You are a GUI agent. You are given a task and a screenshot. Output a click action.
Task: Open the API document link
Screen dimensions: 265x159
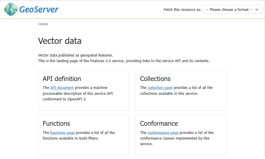(62, 88)
